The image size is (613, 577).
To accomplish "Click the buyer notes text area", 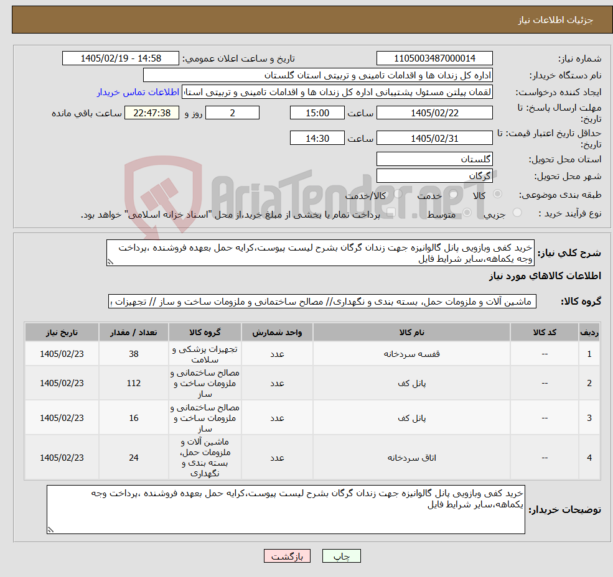I will point(286,509).
